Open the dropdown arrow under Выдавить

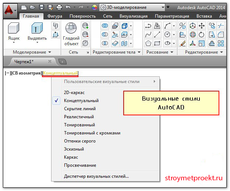point(37,43)
